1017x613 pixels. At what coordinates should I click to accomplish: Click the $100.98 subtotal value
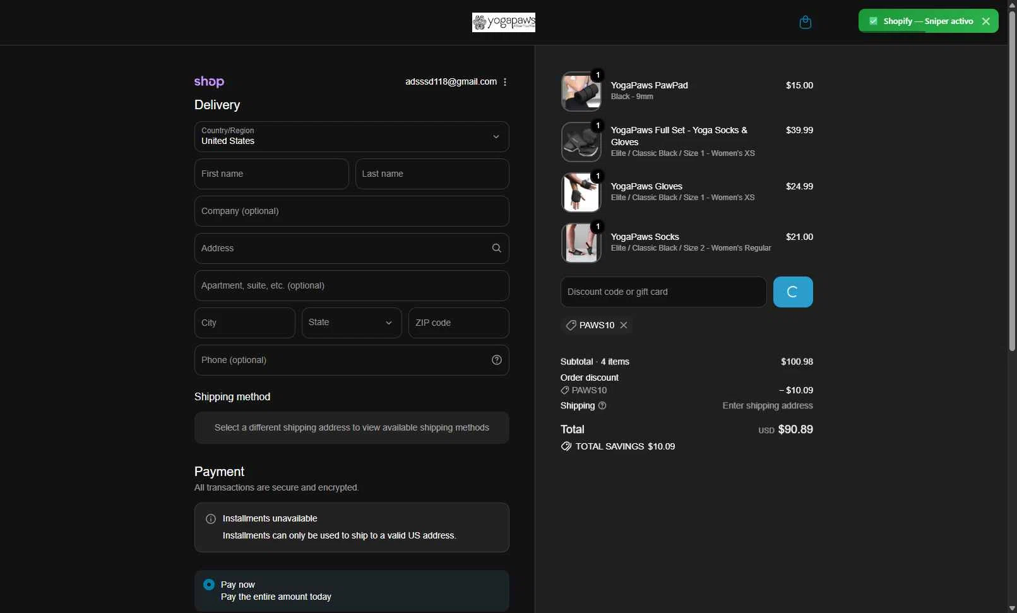click(797, 362)
